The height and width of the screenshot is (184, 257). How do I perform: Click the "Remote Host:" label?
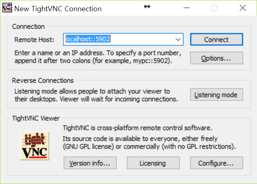tap(34, 40)
